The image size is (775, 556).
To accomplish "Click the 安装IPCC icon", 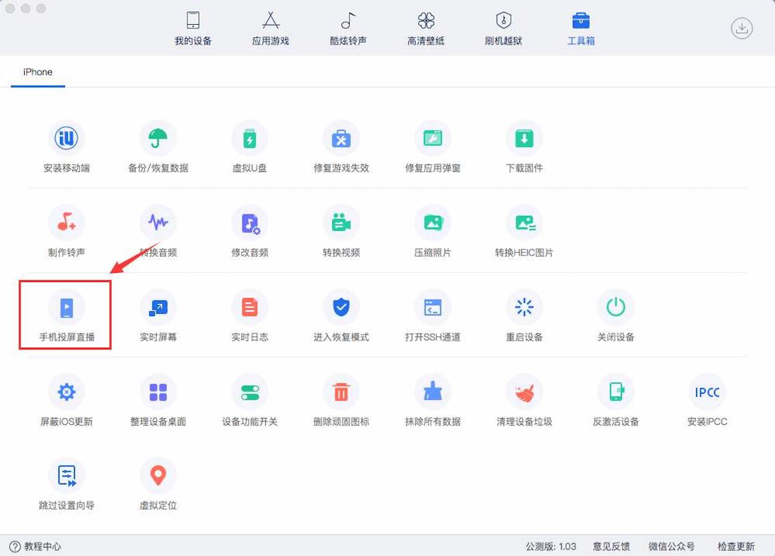I will coord(707,392).
